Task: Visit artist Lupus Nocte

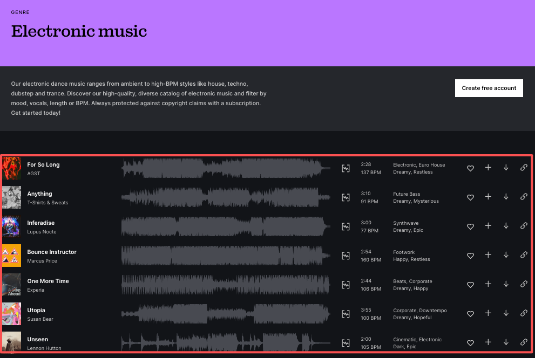Action: click(42, 232)
